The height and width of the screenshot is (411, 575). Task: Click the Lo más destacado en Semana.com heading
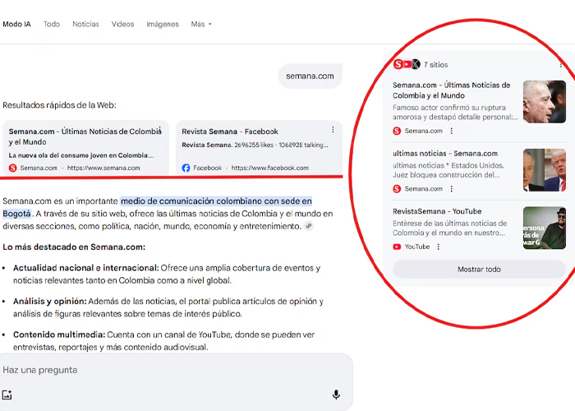tap(74, 247)
